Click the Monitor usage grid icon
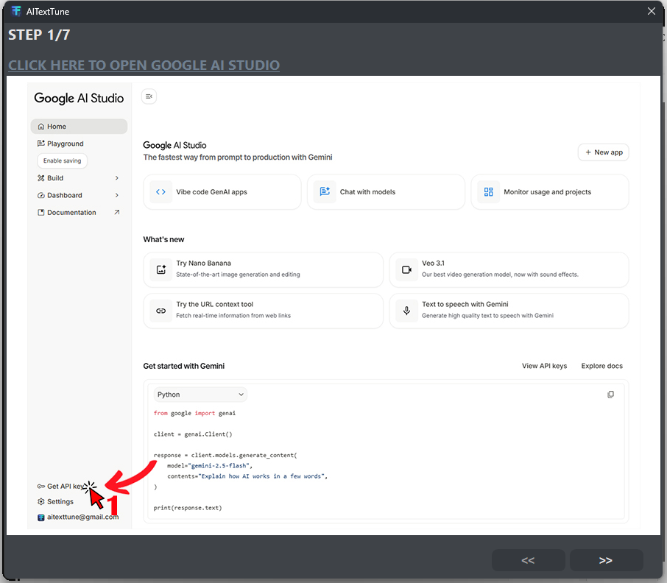 click(488, 192)
